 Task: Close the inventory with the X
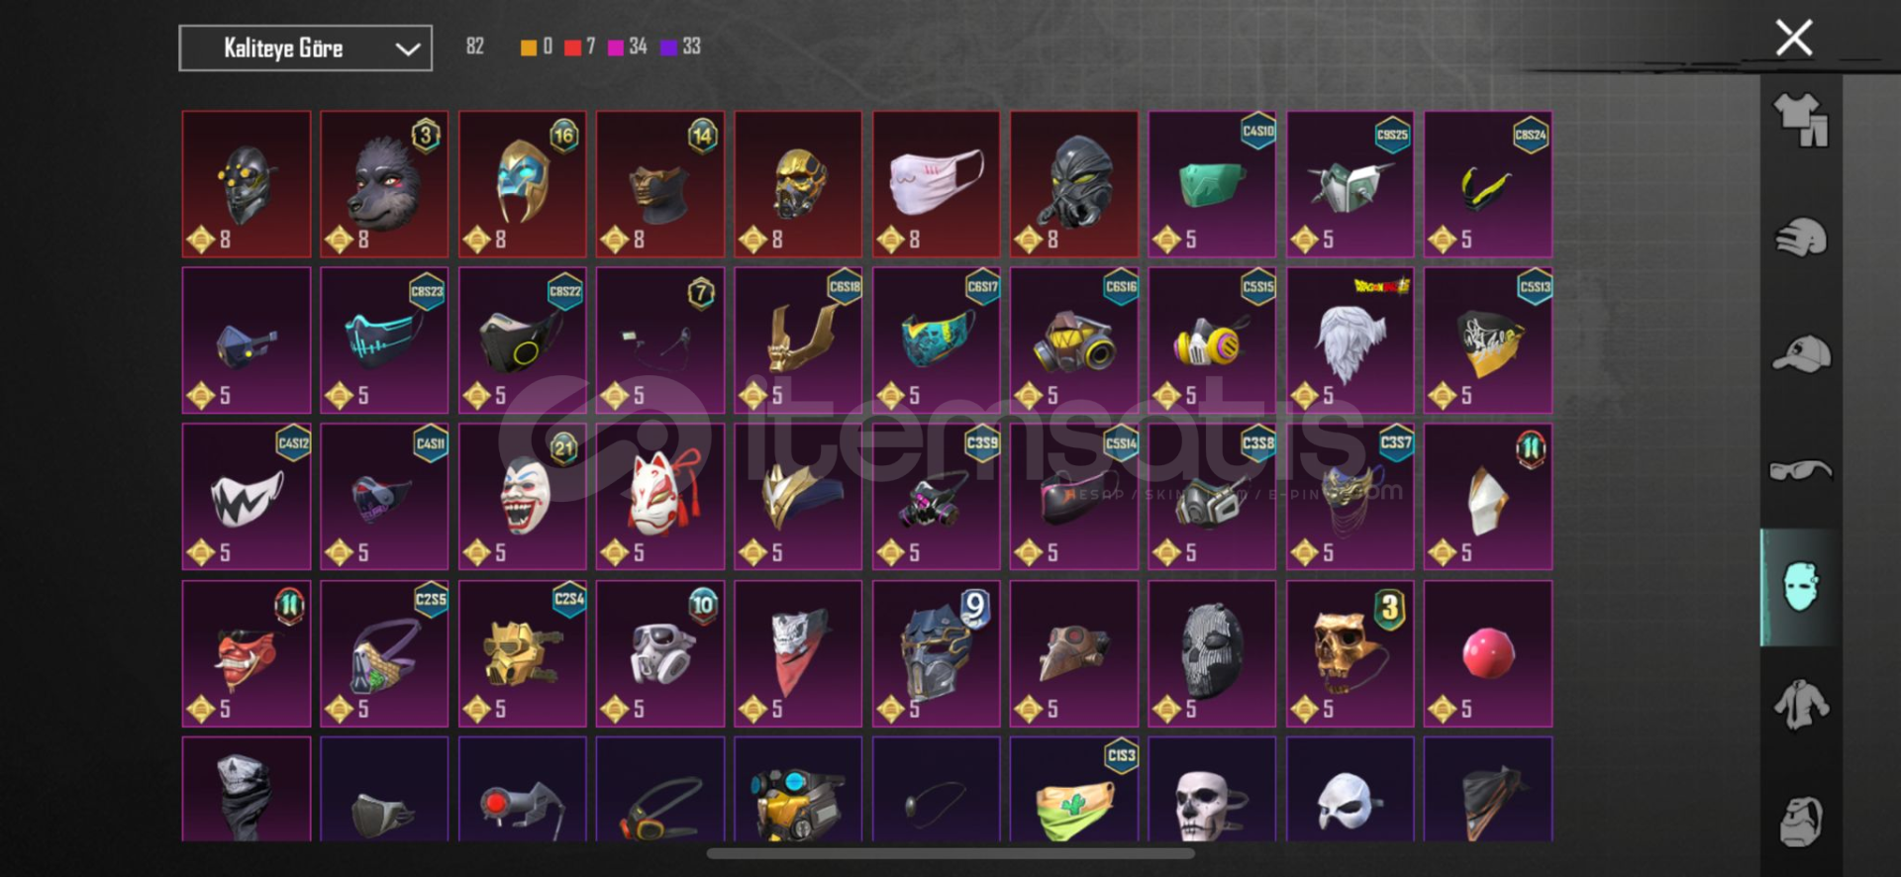[x=1793, y=38]
